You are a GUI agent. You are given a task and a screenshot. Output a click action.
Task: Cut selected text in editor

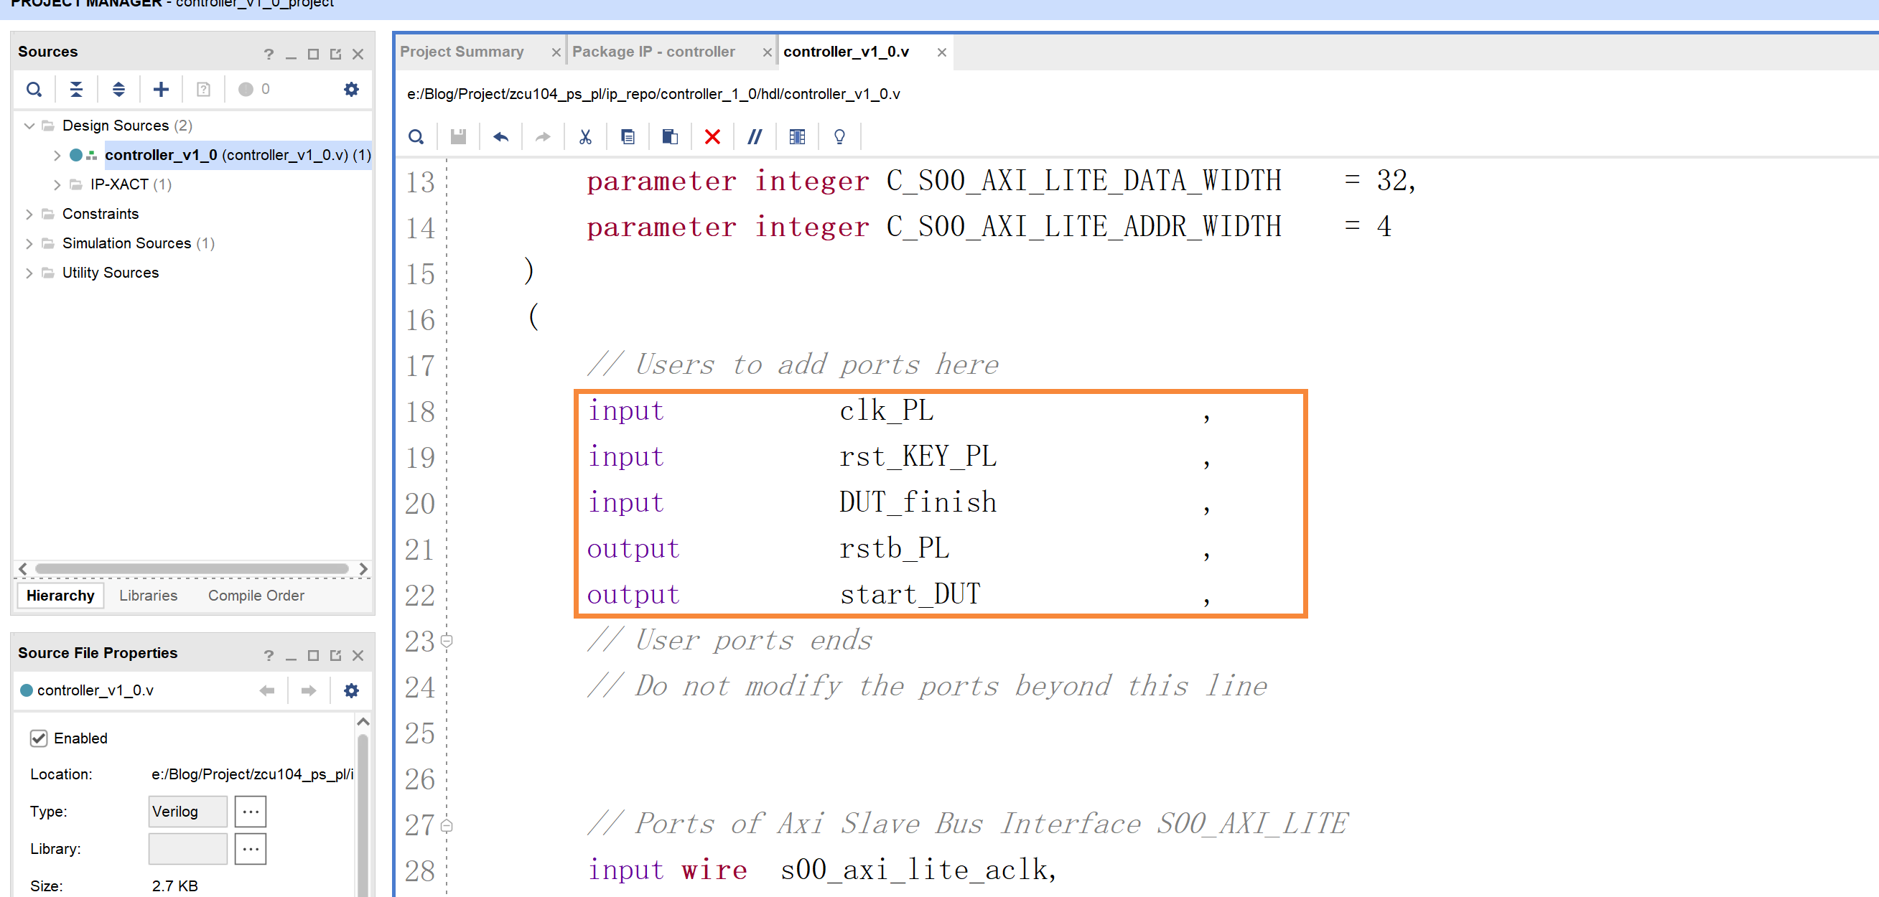[x=585, y=136]
